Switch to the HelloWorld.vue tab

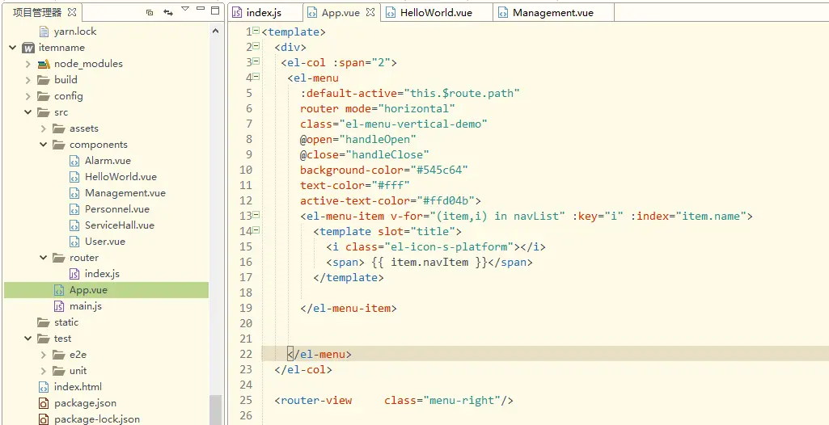[x=429, y=13]
